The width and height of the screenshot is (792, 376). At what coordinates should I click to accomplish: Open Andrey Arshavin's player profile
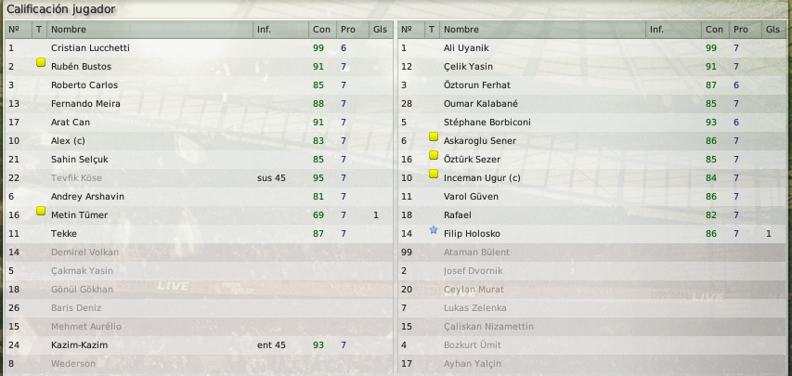pos(87,197)
